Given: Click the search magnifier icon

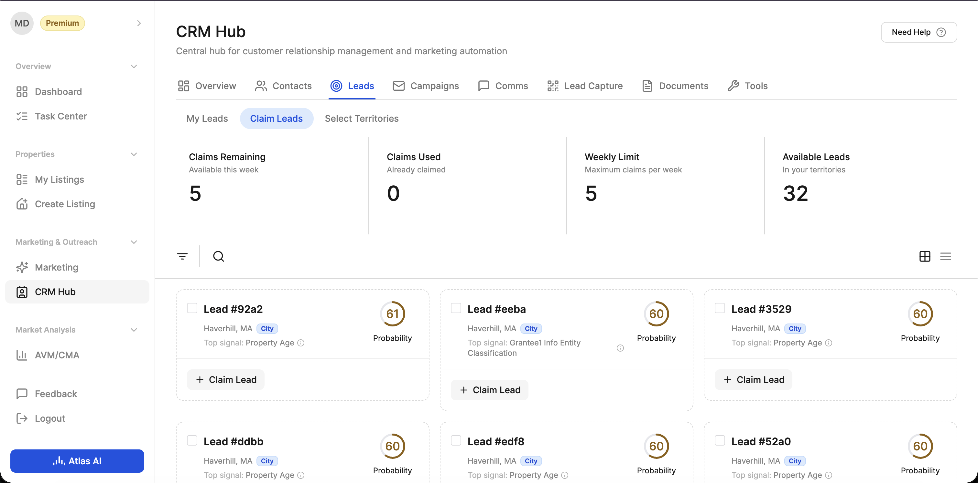Looking at the screenshot, I should (x=218, y=256).
